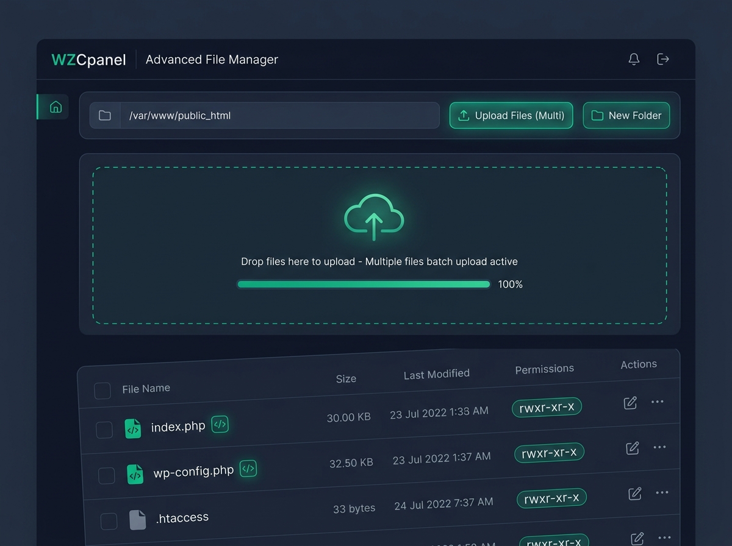Click the logout icon
732x546 pixels.
pos(663,59)
